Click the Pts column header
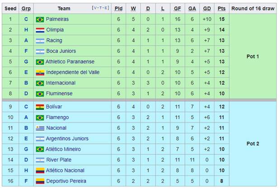The height and width of the screenshot is (189, 280). [x=222, y=9]
